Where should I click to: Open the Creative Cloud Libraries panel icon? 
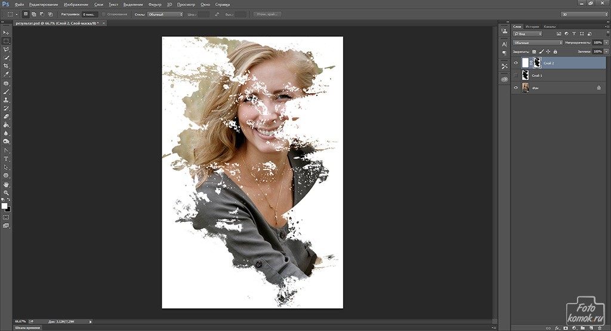click(504, 79)
